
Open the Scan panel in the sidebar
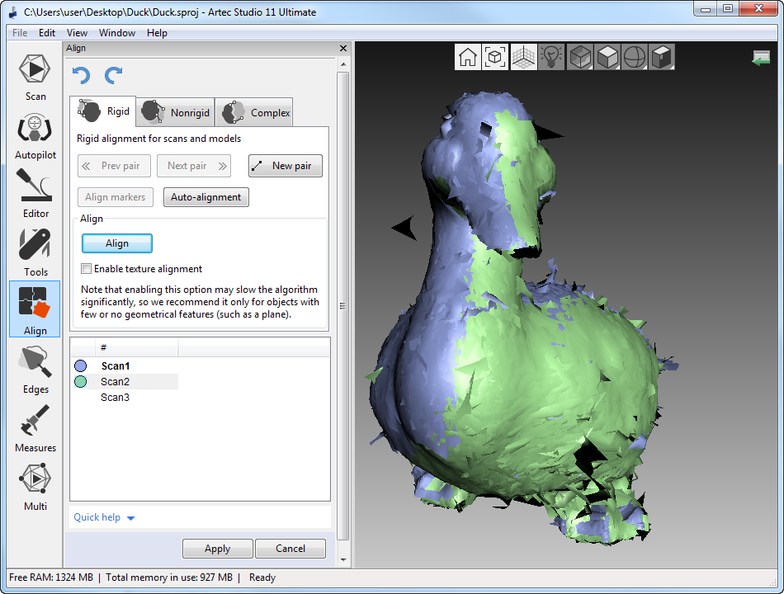click(35, 77)
